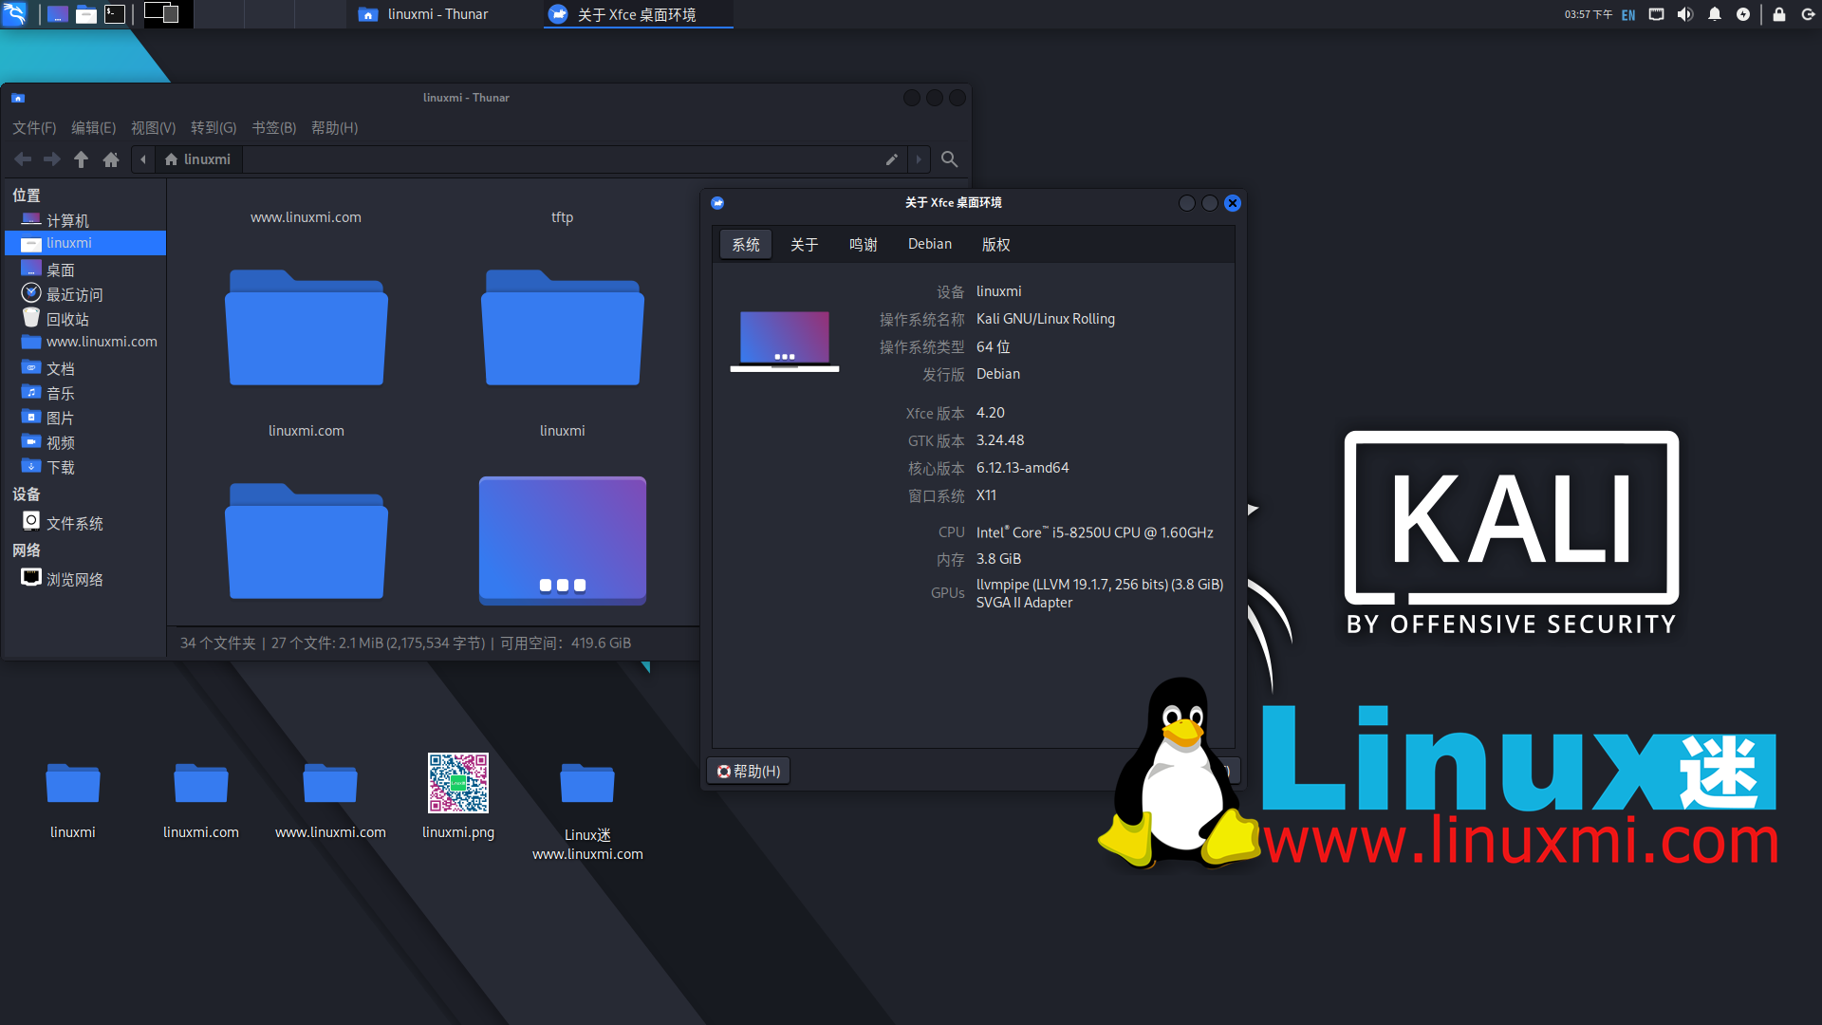Open the file manager panel launcher

(86, 14)
